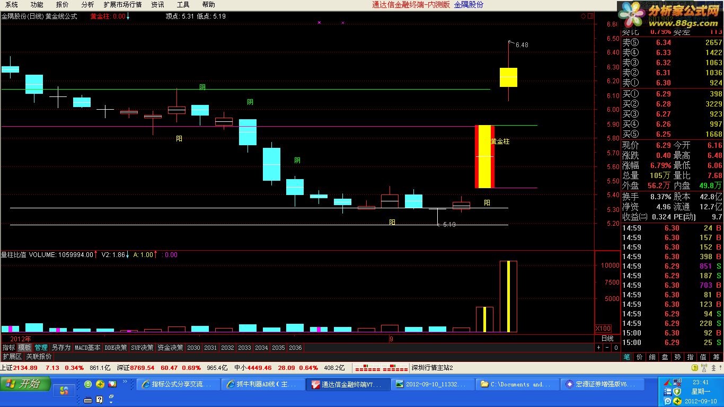Screen dimensions: 724x407
Task: Click the 上证 index value 2134.89
Action: [25, 368]
